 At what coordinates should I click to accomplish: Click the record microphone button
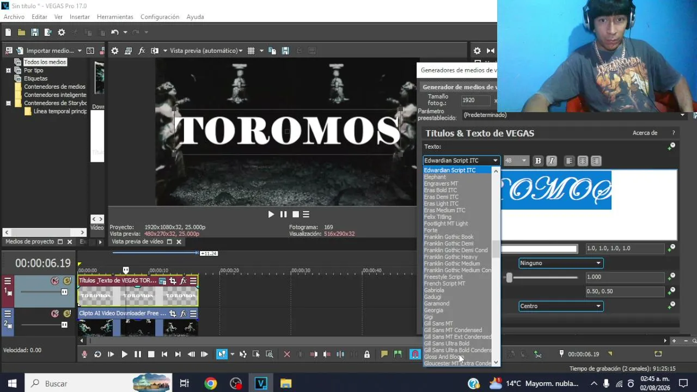pyautogui.click(x=84, y=354)
